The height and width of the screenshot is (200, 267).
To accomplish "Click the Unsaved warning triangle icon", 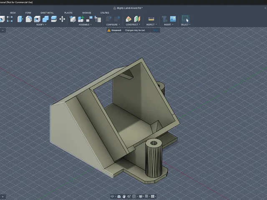I will (109, 30).
